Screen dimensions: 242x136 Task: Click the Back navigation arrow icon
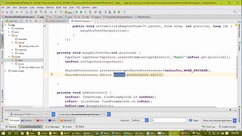(51, 12)
